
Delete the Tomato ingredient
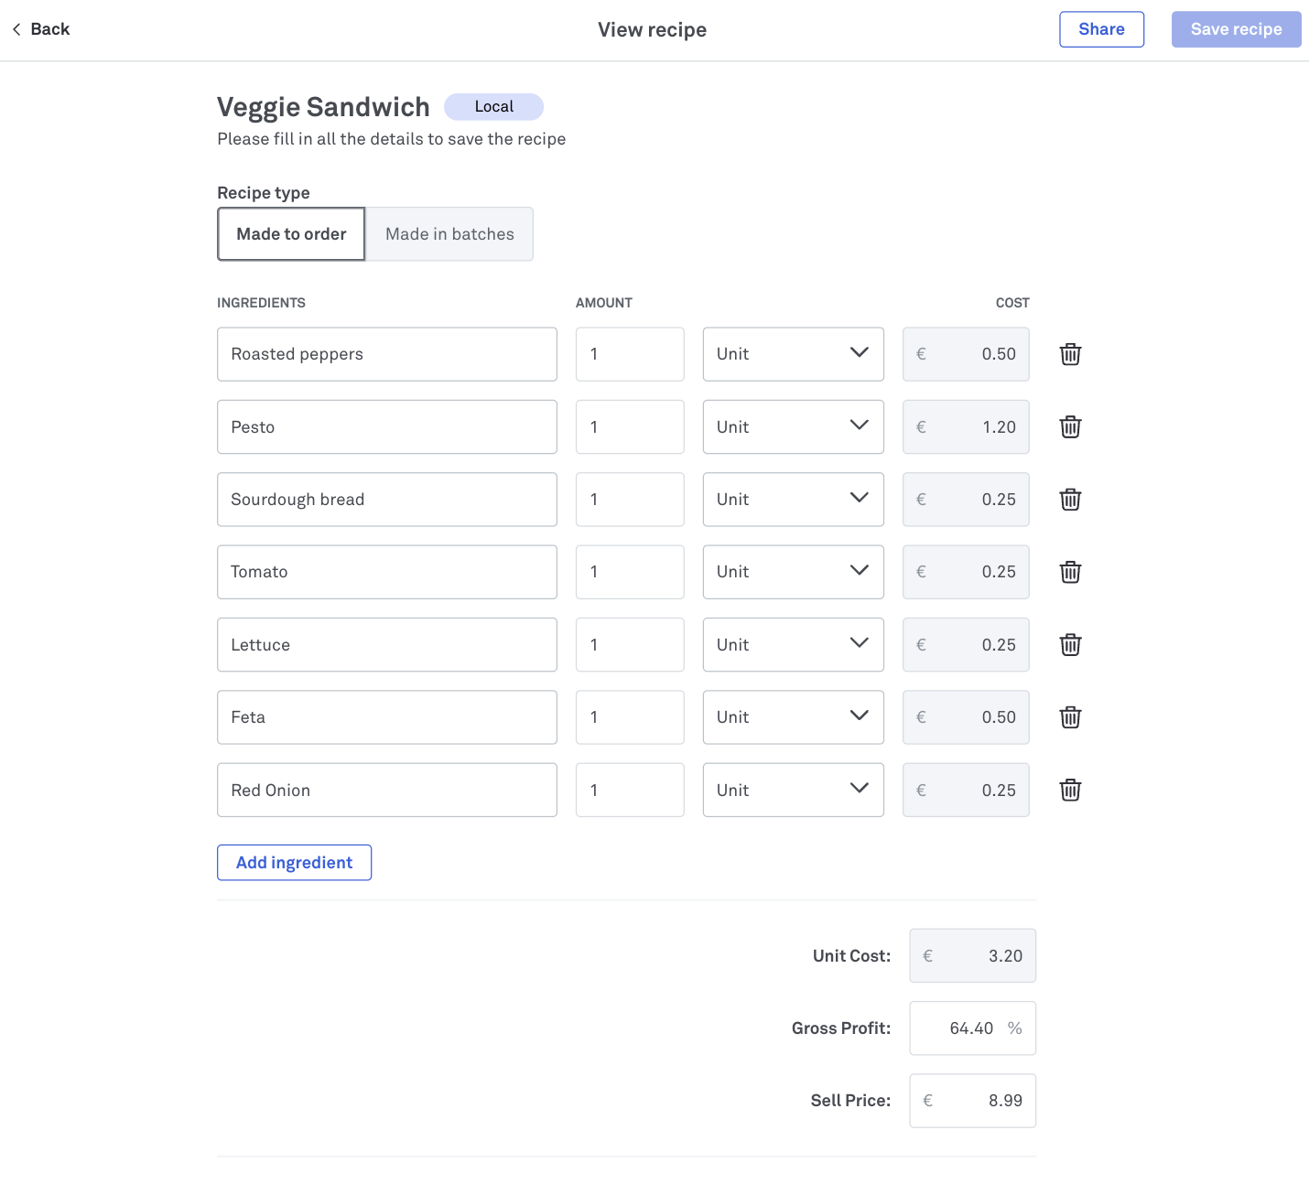pyautogui.click(x=1070, y=572)
